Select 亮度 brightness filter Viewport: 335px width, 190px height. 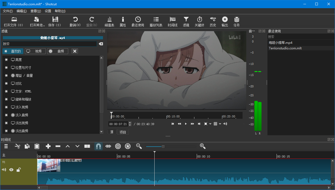51,60
